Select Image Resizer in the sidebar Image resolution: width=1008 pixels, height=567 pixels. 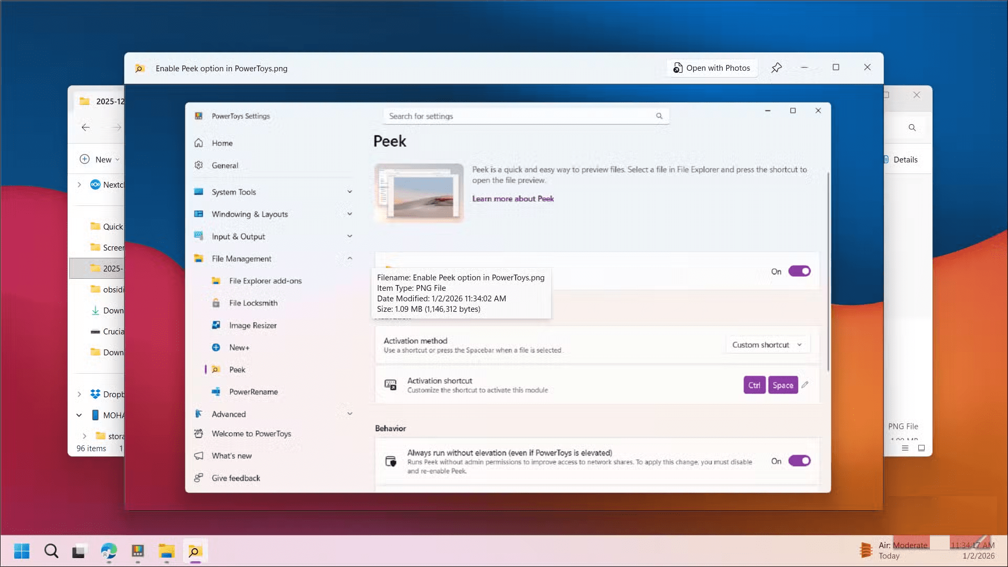(x=252, y=325)
